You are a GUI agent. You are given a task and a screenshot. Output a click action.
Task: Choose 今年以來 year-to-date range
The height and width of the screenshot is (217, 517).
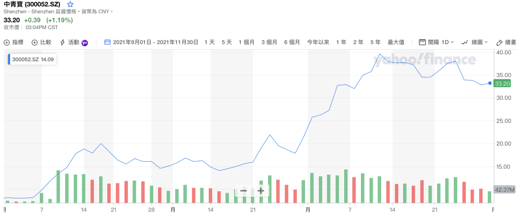[x=318, y=42]
